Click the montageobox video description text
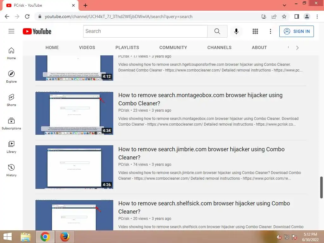The width and height of the screenshot is (324, 243). pyautogui.click(x=208, y=121)
